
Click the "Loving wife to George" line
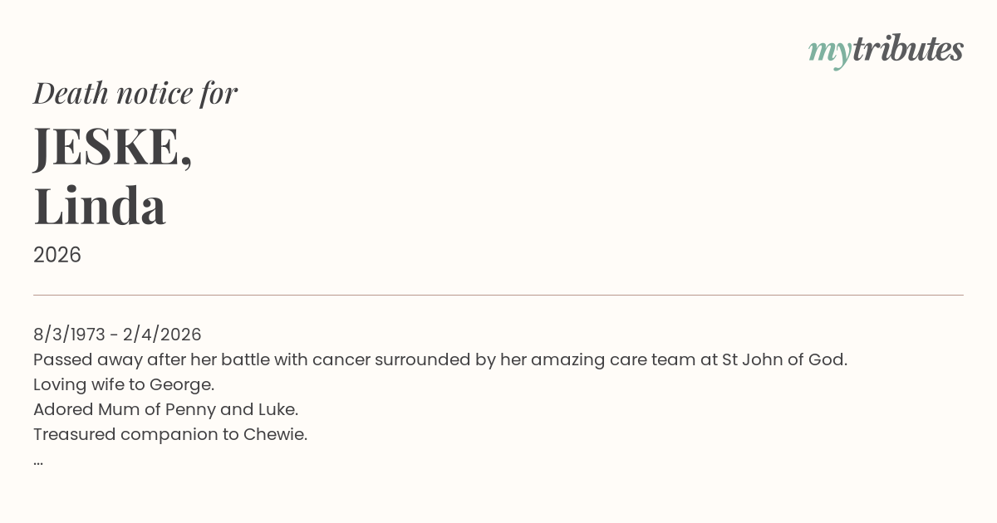[x=124, y=384]
